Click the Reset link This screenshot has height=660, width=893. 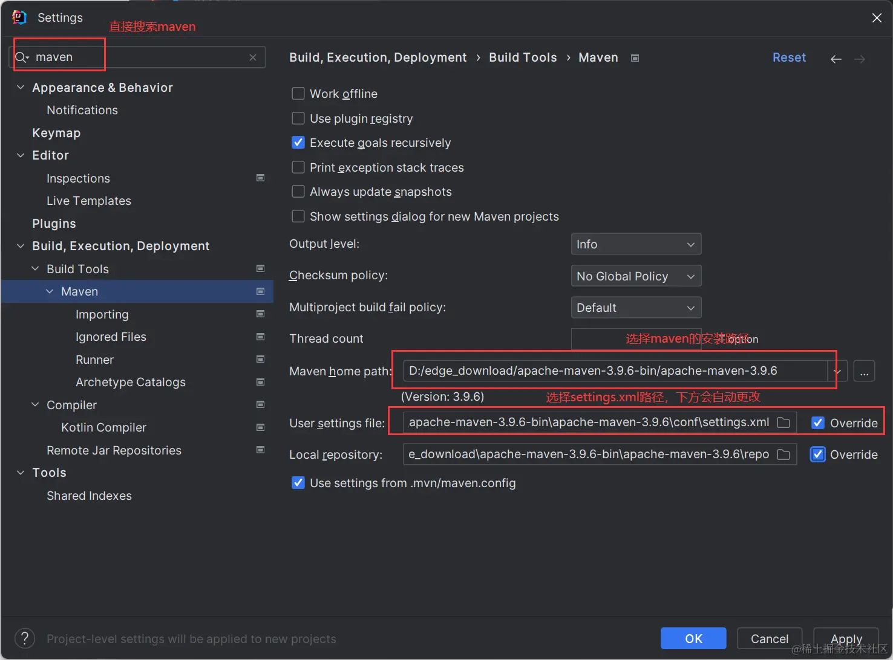789,57
